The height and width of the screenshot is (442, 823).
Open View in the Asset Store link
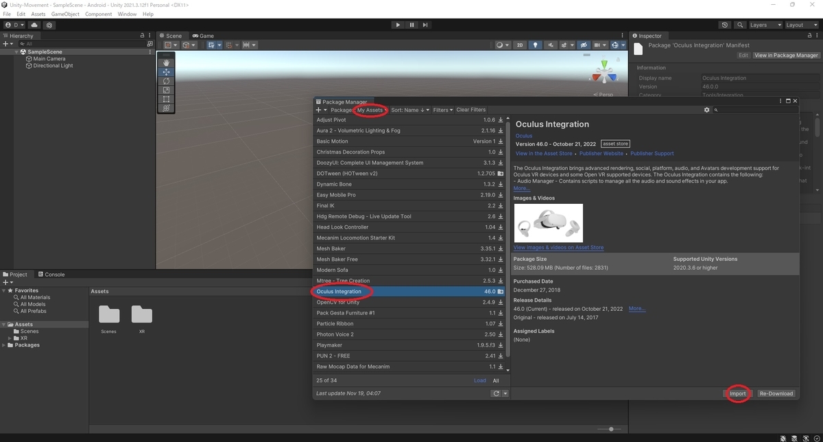click(x=544, y=154)
